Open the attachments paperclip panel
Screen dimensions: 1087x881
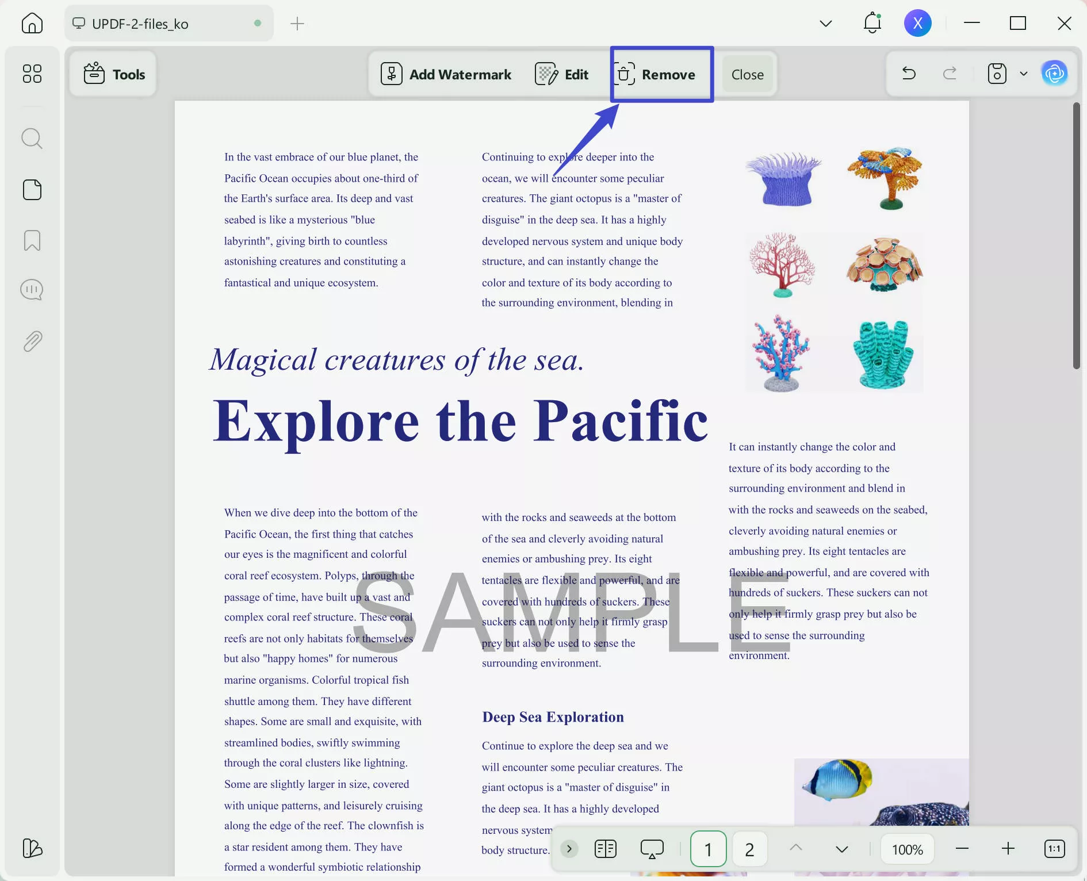pyautogui.click(x=32, y=342)
